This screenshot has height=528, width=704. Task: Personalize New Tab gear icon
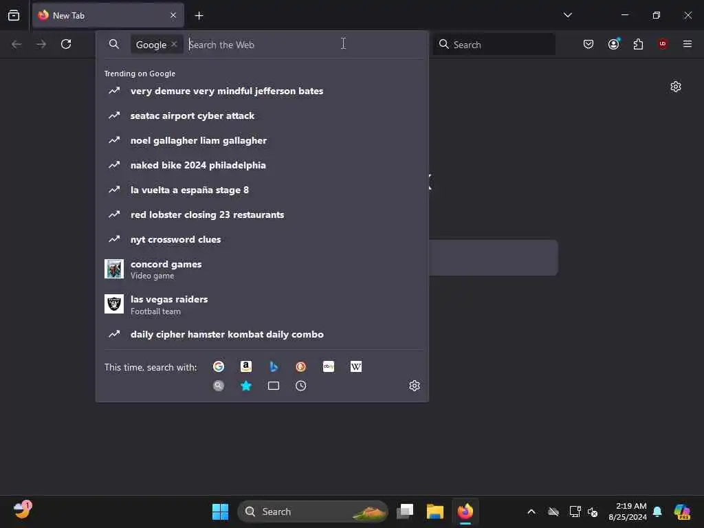coord(676,87)
